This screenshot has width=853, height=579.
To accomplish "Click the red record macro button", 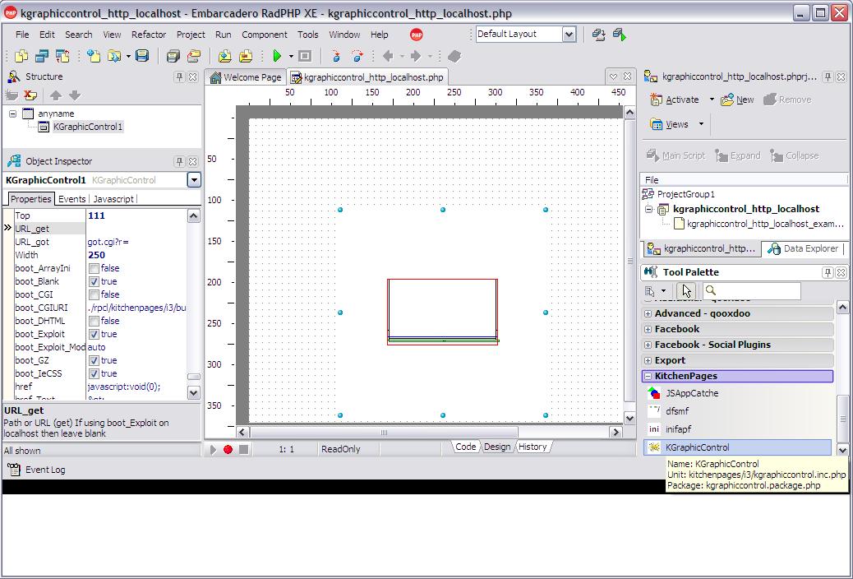I will point(228,449).
